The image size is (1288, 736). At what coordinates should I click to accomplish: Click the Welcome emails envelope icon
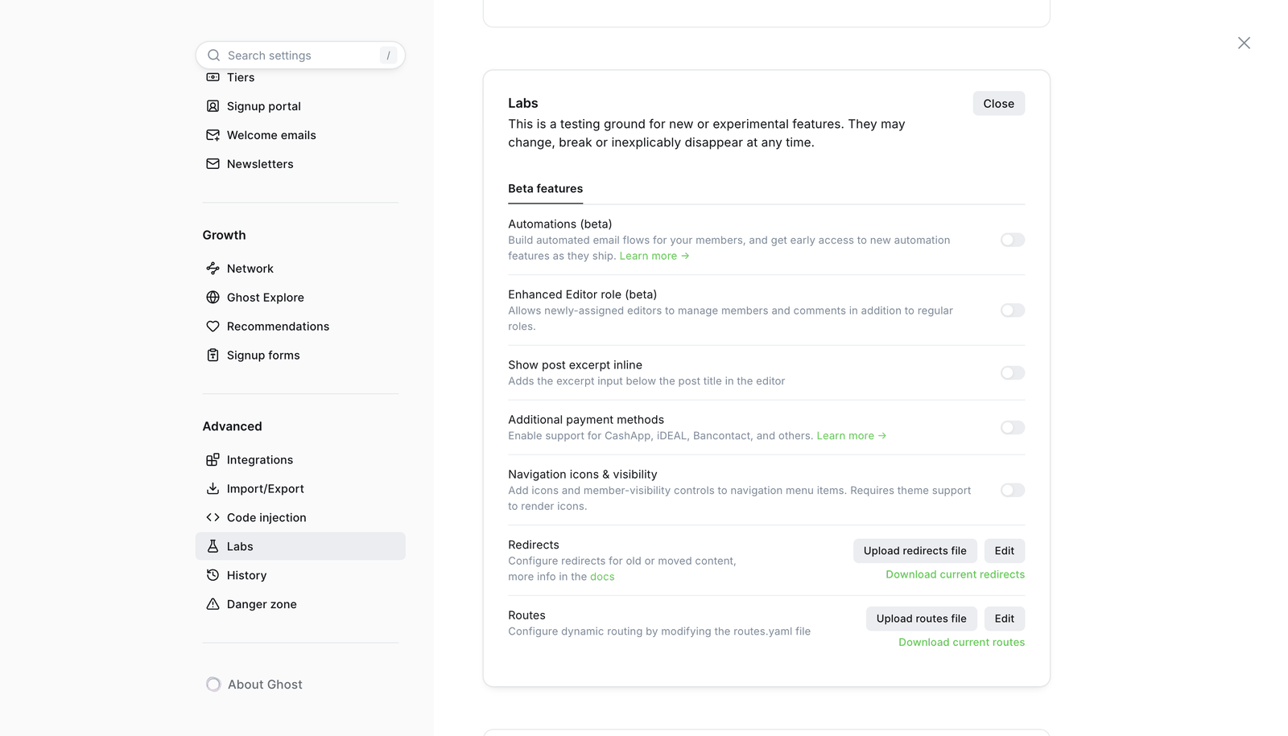pyautogui.click(x=213, y=135)
